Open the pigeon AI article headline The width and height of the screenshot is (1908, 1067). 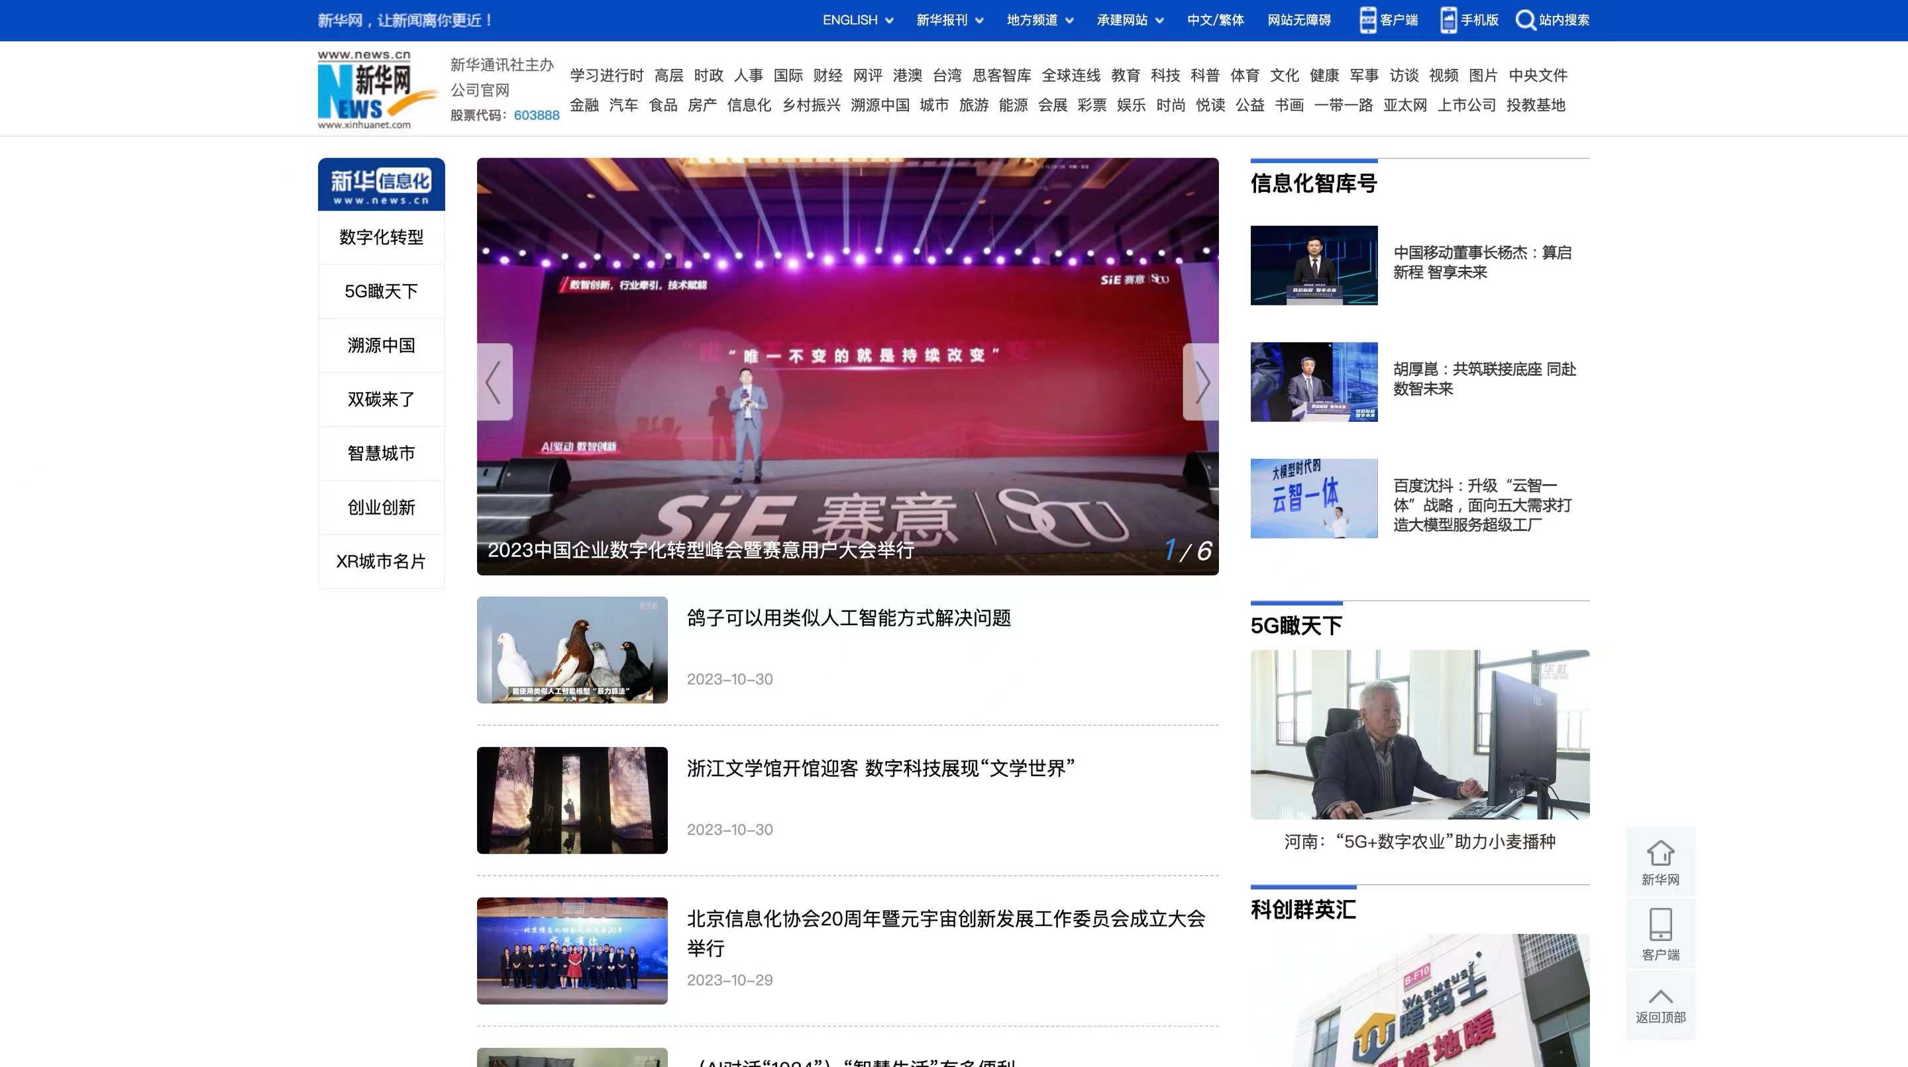click(x=850, y=619)
